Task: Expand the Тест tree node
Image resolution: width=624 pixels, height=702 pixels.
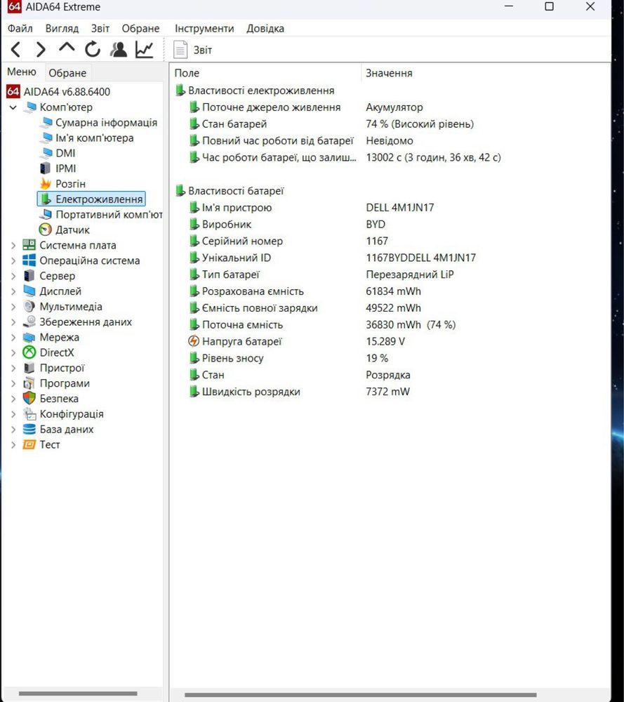Action: click(13, 444)
